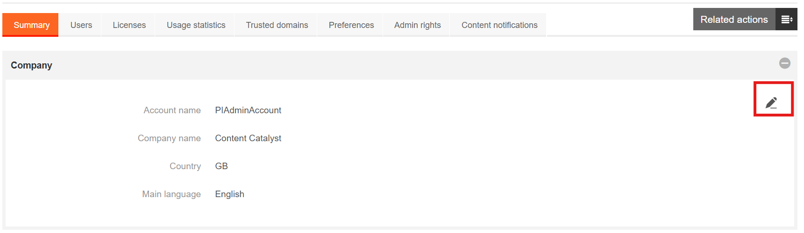Open the Users tab

pyautogui.click(x=81, y=25)
